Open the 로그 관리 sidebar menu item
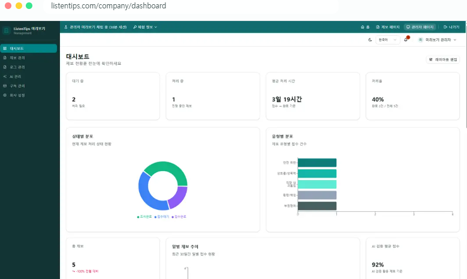Viewport: 467px width, 279px height. tap(29, 67)
